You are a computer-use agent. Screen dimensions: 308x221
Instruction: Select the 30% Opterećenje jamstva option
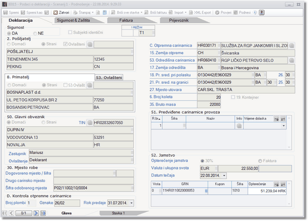[202, 161]
